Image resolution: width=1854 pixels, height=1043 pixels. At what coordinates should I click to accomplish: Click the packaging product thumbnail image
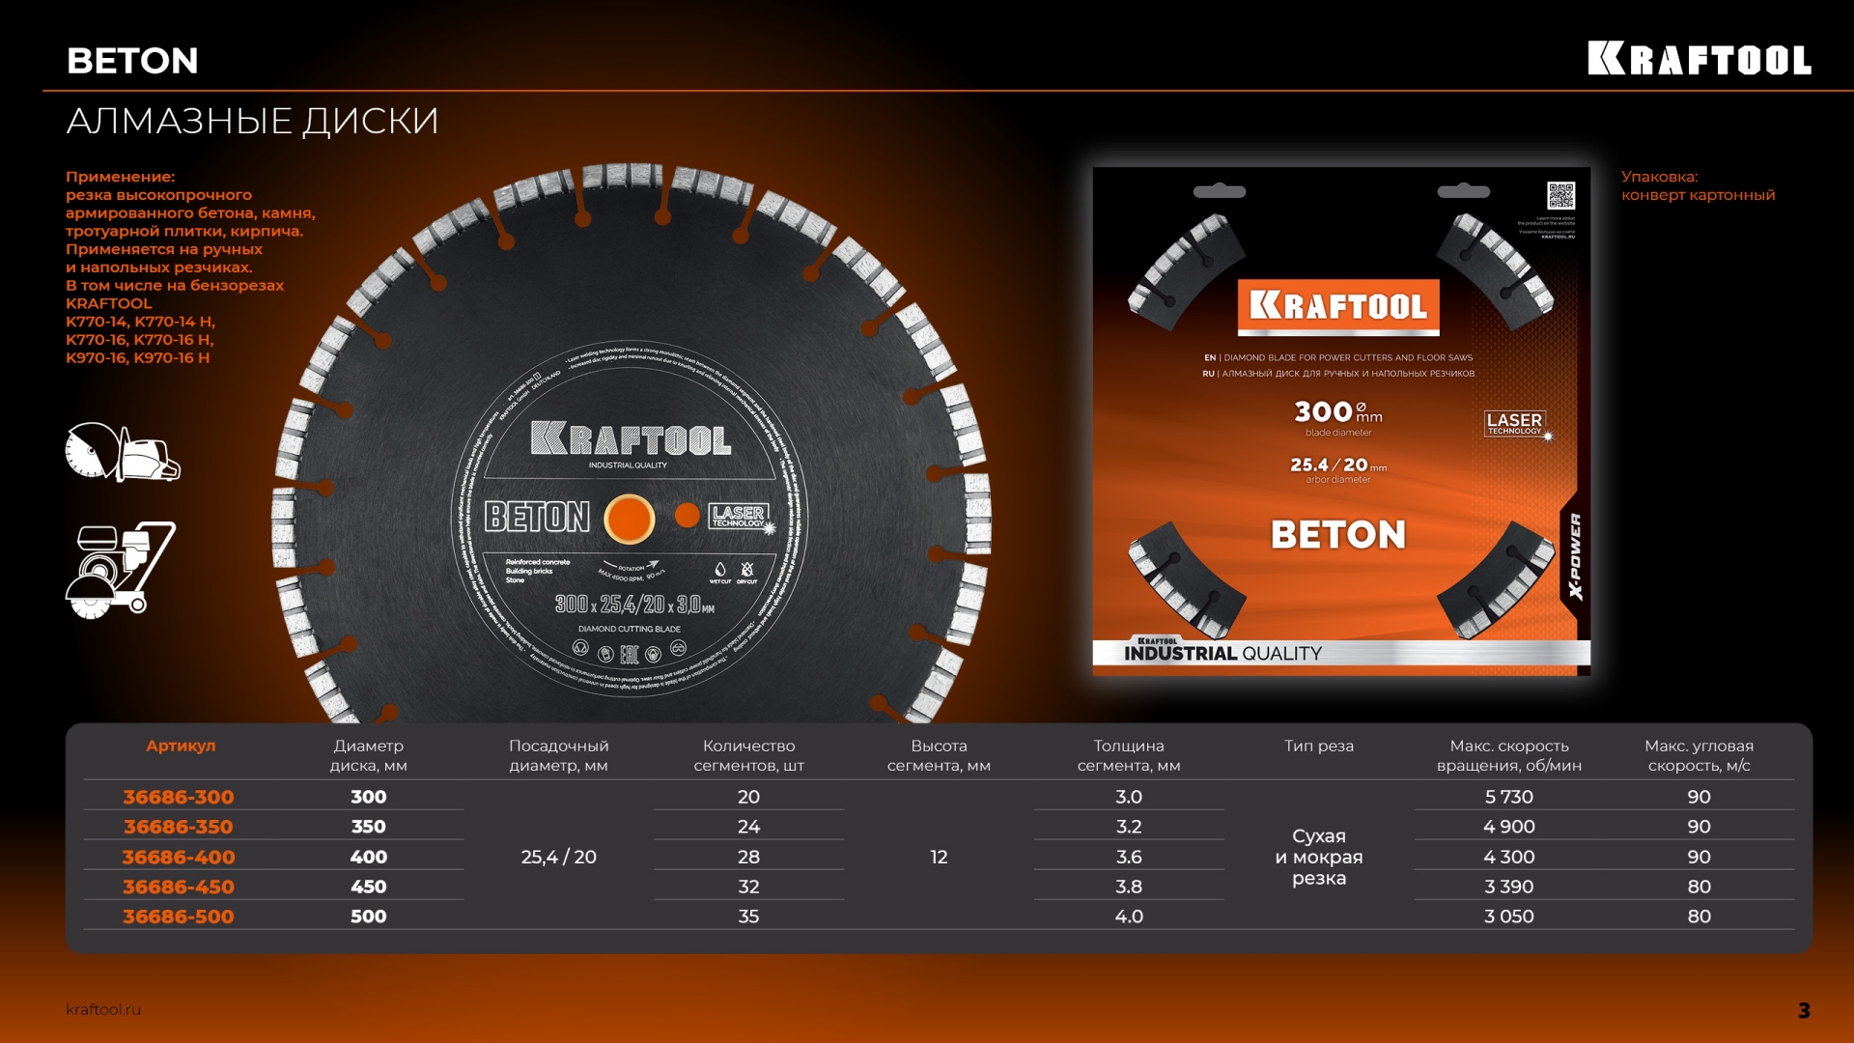click(1340, 422)
